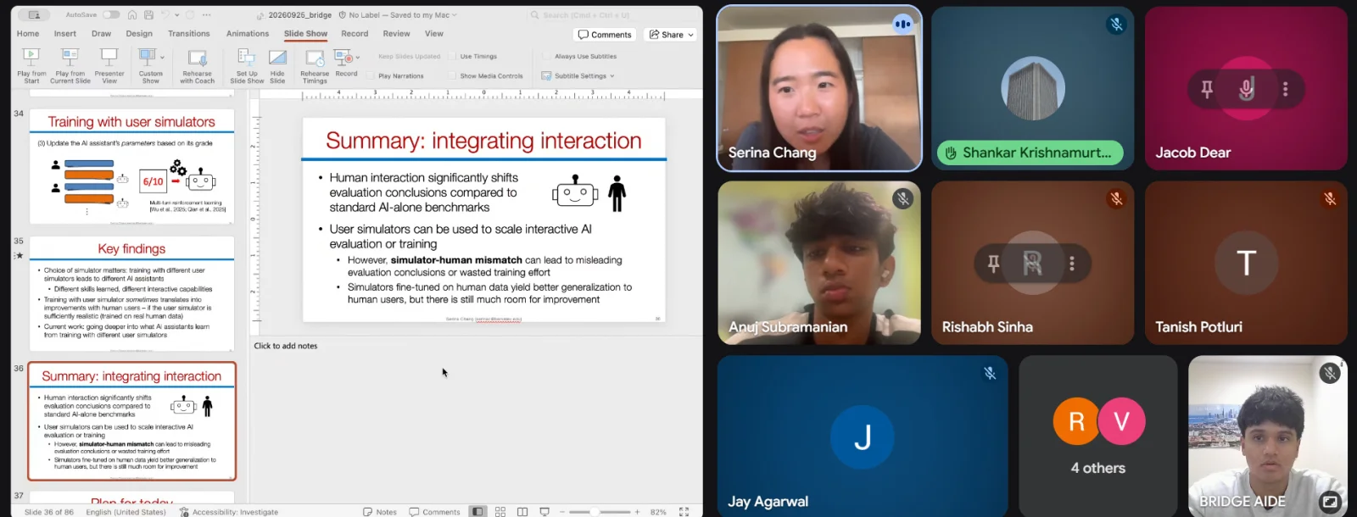Click the undo arrow in title bar
Viewport: 1357px width, 517px height.
[165, 15]
